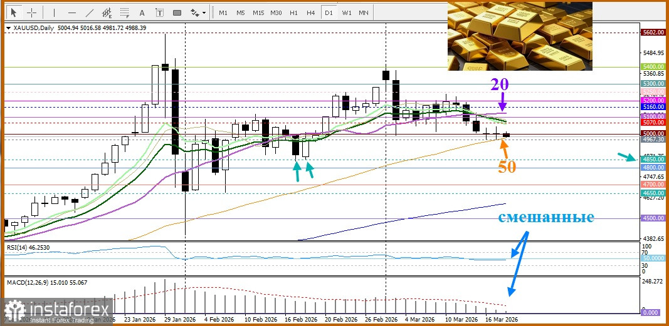Screen dimensions: 669x326
Task: Pick the trendline drawing tool
Action: pos(90,13)
